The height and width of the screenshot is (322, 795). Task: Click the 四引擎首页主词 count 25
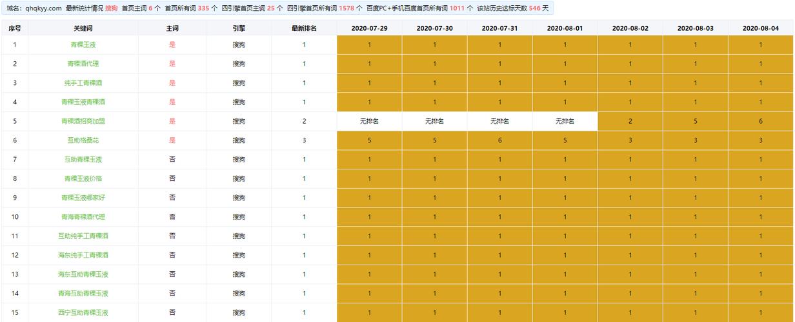(271, 8)
